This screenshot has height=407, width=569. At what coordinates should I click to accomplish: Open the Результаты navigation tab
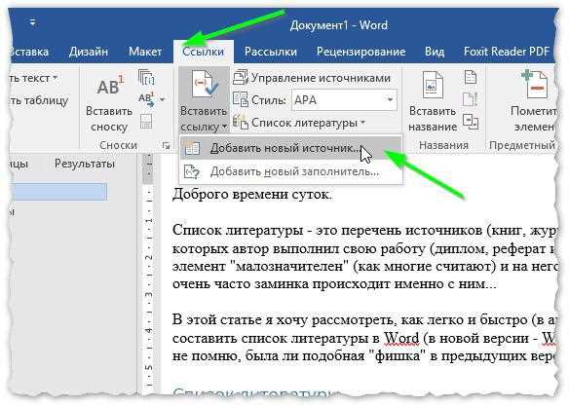click(x=85, y=164)
